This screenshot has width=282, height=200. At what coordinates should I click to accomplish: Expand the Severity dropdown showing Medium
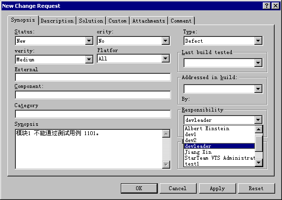click(89, 59)
